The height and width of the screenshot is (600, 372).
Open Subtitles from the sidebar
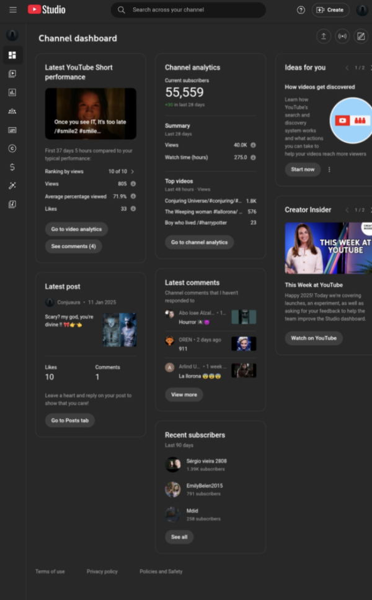click(x=12, y=130)
